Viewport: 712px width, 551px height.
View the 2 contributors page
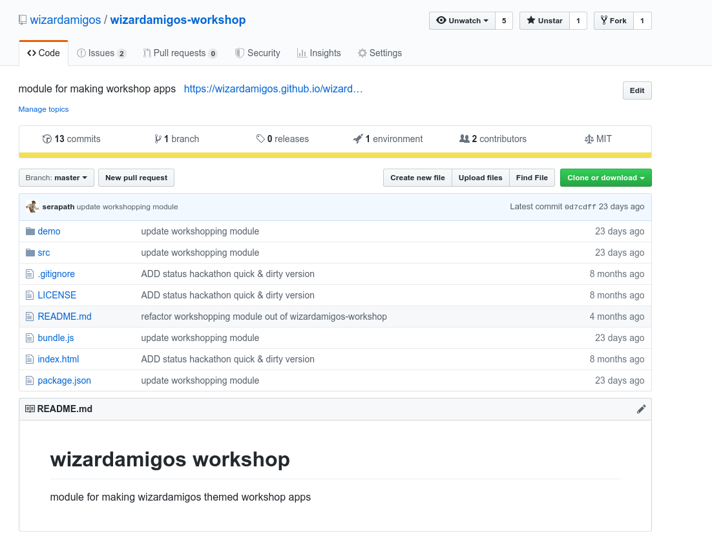493,139
